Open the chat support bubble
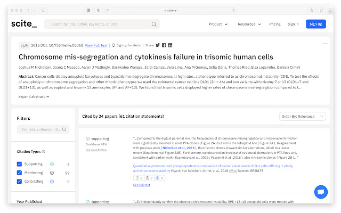The image size is (341, 213). (321, 192)
